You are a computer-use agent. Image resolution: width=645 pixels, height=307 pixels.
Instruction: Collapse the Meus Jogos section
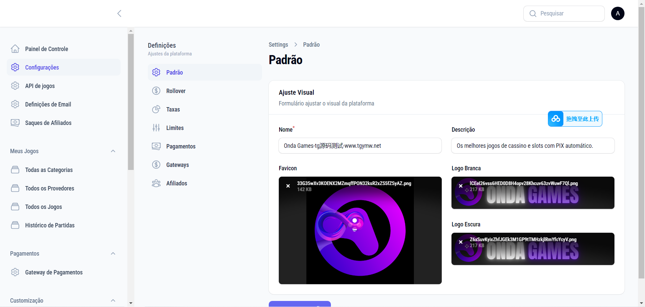pyautogui.click(x=113, y=151)
